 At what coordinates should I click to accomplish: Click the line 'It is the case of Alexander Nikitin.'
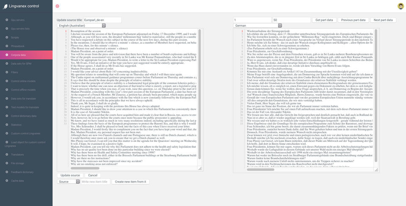pos(91,112)
